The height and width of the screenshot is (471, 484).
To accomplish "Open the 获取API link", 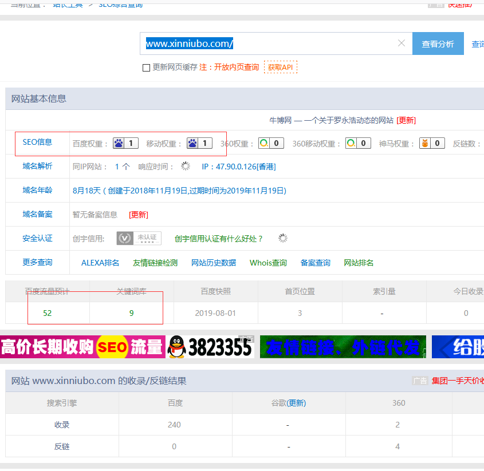I will click(x=281, y=67).
